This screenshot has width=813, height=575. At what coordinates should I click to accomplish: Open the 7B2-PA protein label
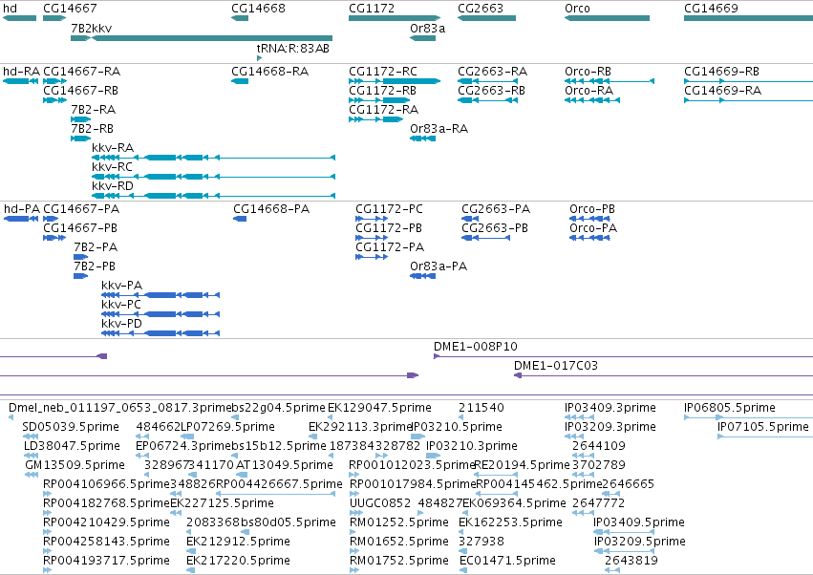click(96, 247)
